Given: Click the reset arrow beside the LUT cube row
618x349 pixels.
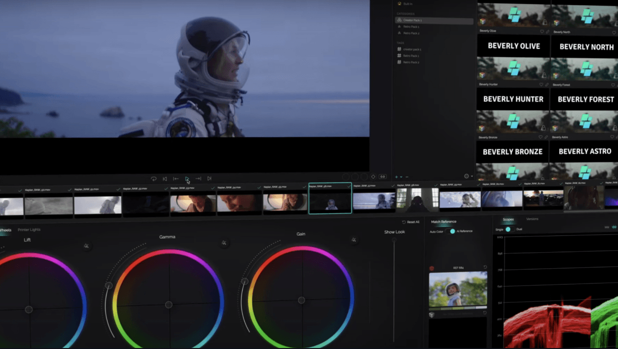Looking at the screenshot, I should [x=485, y=313].
